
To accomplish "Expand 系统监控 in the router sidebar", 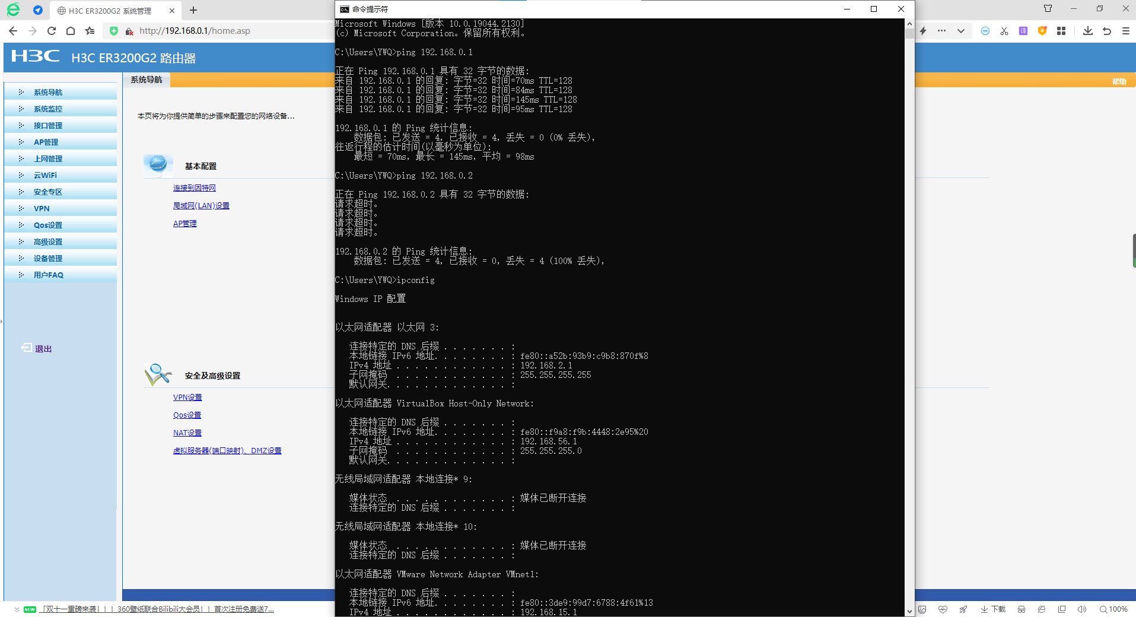I will 61,109.
